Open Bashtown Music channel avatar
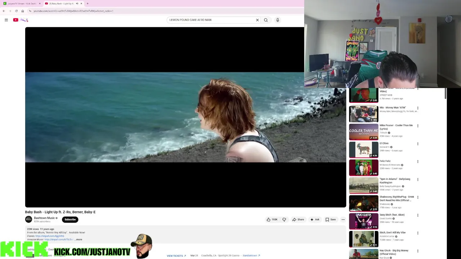 (28, 219)
